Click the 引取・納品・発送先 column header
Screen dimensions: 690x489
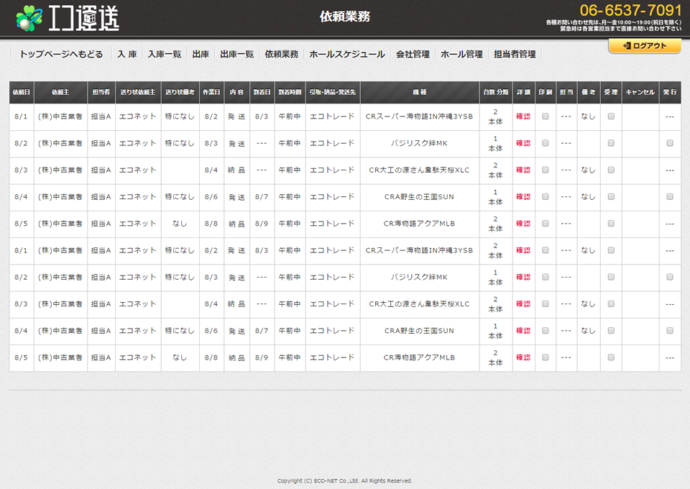click(x=333, y=92)
